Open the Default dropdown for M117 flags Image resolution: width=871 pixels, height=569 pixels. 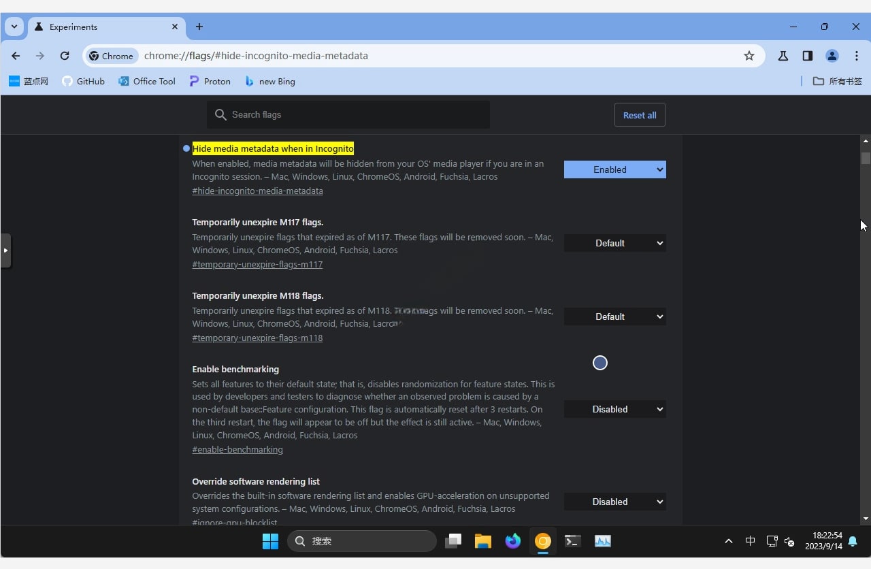click(x=614, y=243)
